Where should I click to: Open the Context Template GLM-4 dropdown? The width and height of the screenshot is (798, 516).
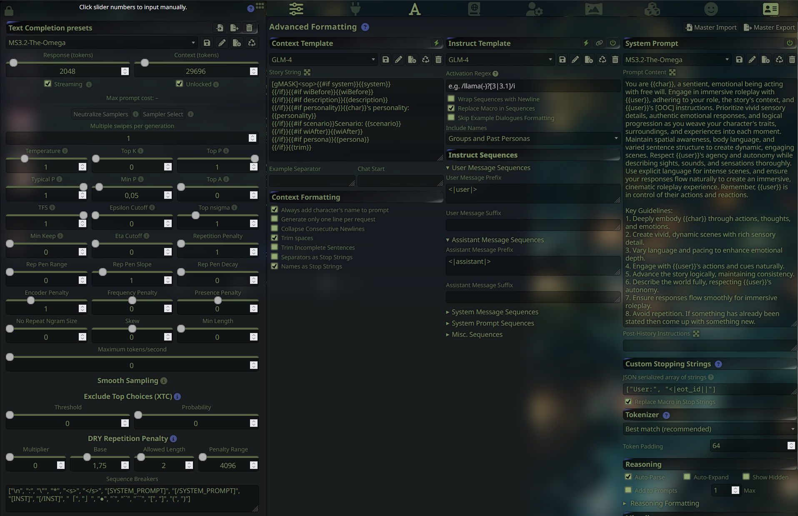(x=323, y=60)
